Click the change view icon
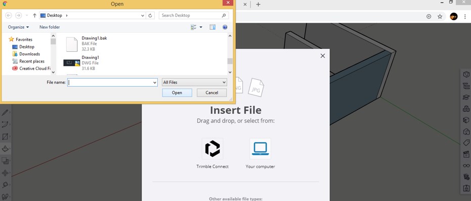Screen dimensions: 471x201 point(193,27)
